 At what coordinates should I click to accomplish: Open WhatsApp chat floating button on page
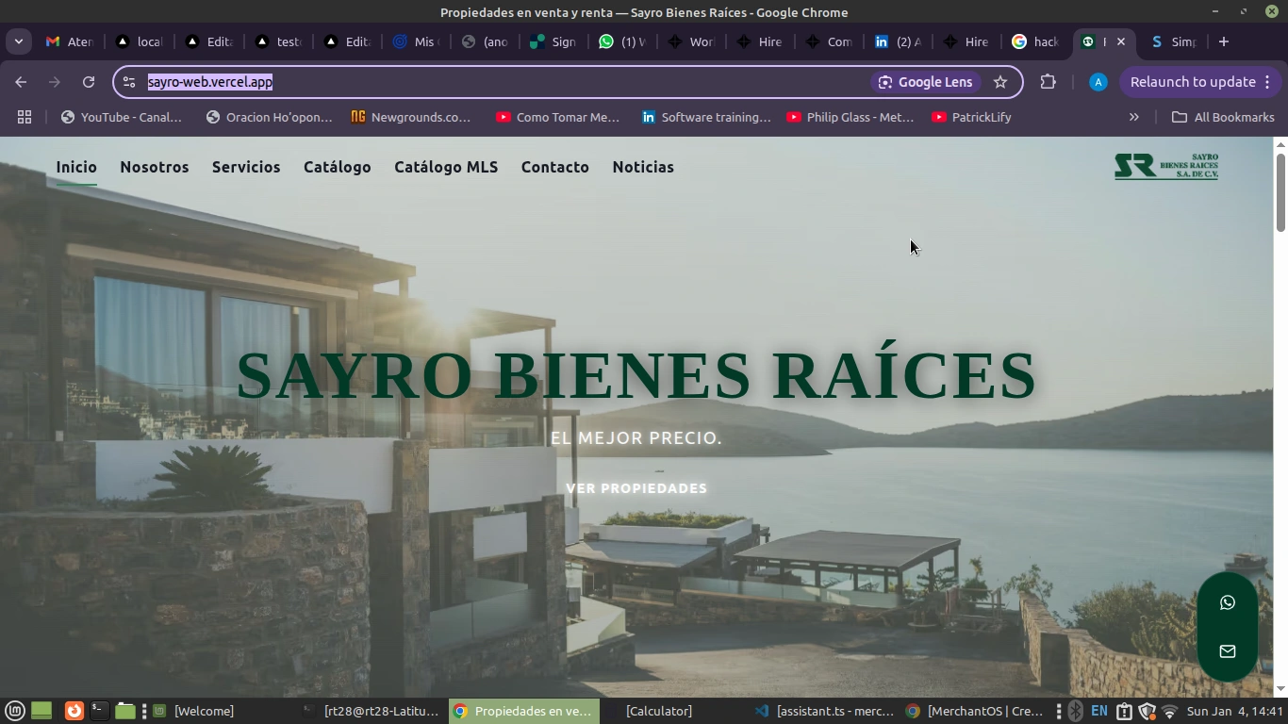(x=1227, y=602)
